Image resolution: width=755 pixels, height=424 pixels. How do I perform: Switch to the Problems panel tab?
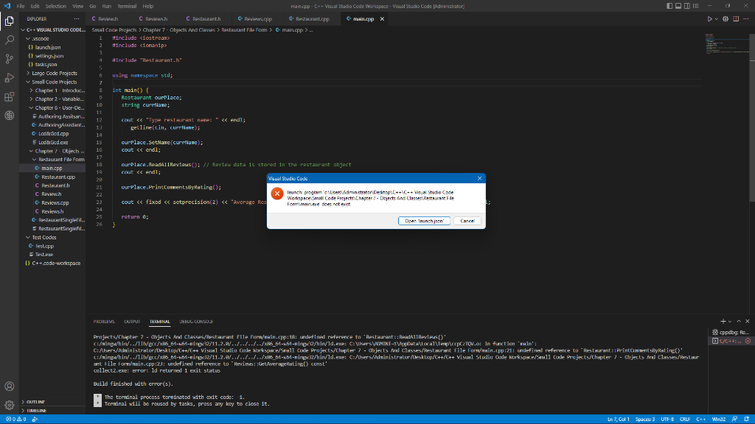click(x=104, y=322)
